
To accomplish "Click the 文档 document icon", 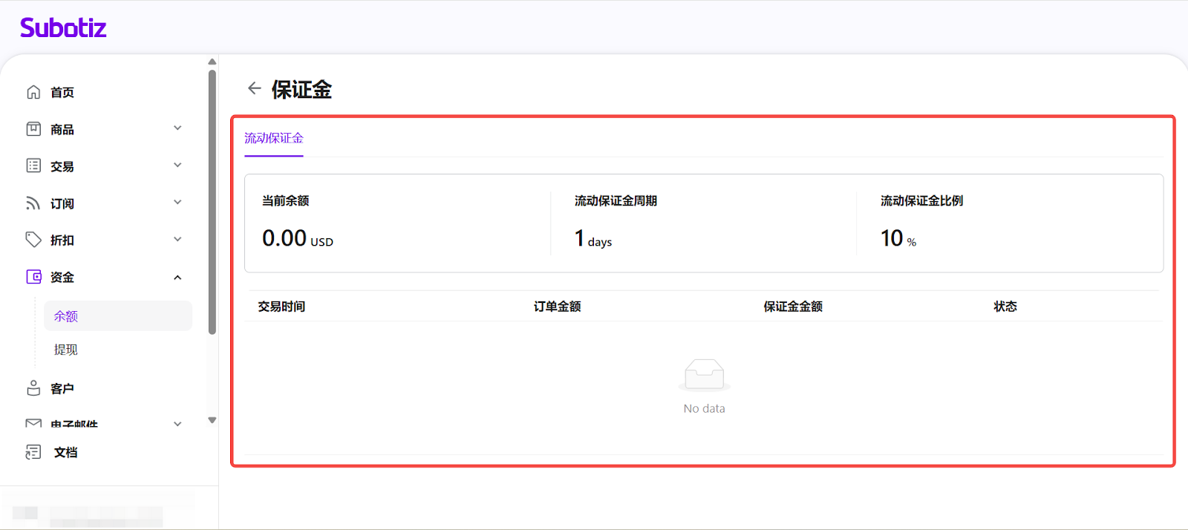I will (33, 452).
